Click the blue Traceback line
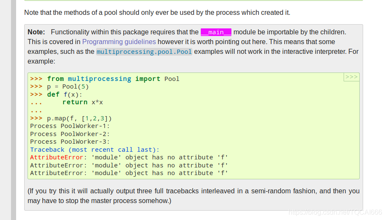 tap(94, 150)
